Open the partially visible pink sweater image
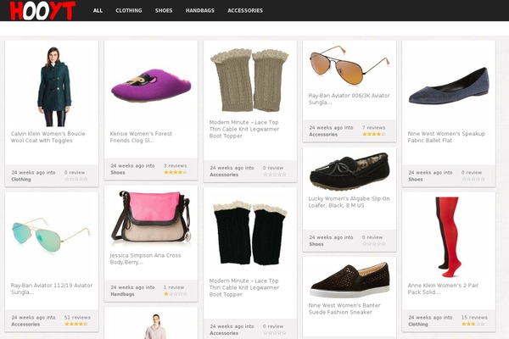509x339 pixels. (155, 326)
